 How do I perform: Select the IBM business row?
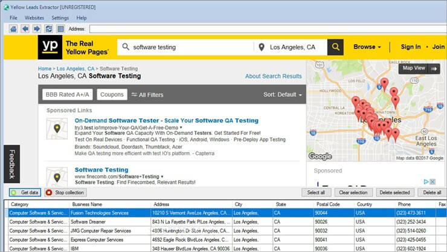point(226,248)
